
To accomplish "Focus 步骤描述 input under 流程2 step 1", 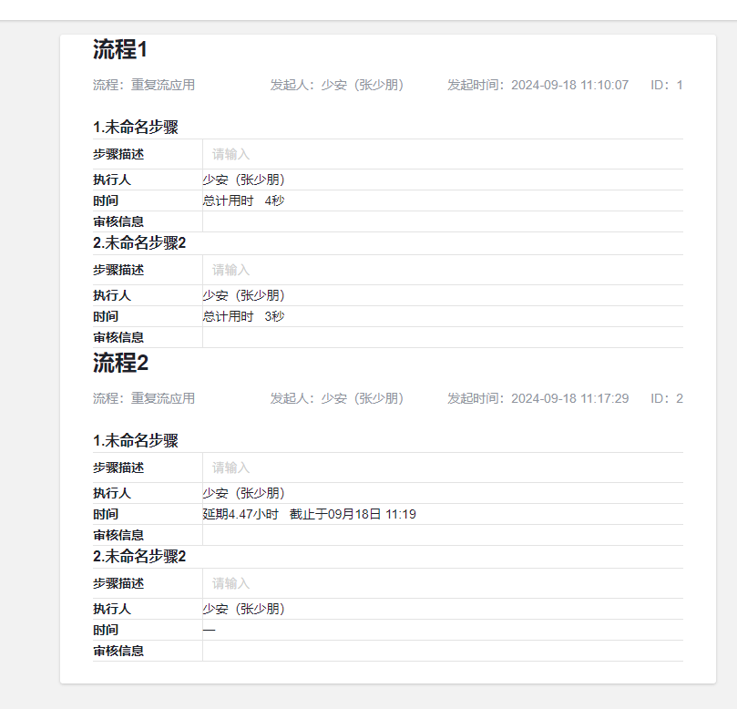I will (443, 468).
